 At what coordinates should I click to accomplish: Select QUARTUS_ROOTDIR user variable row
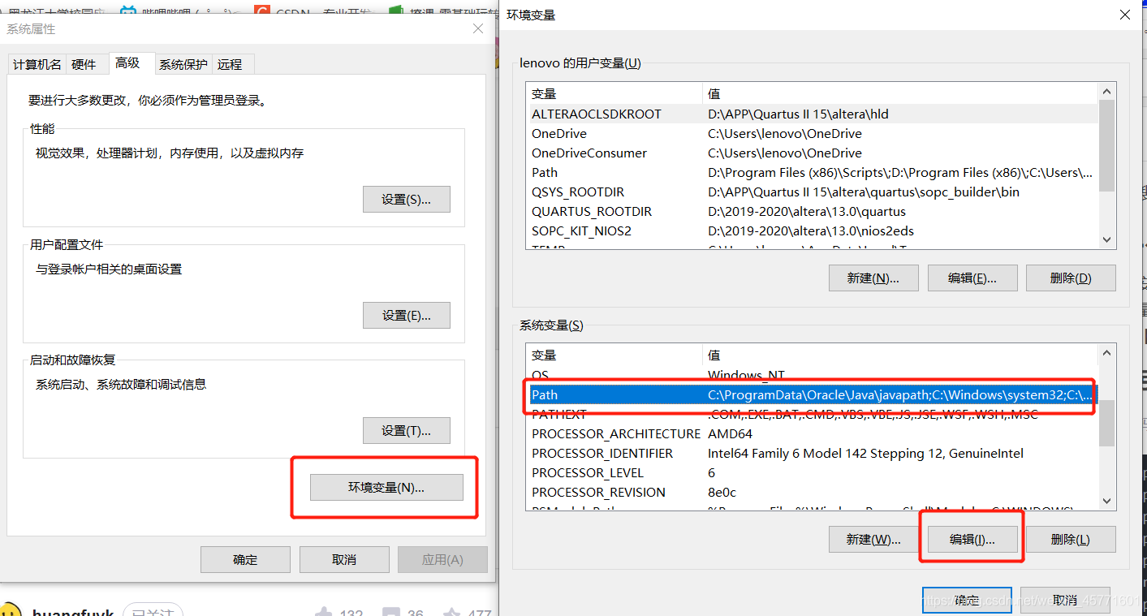tap(812, 212)
